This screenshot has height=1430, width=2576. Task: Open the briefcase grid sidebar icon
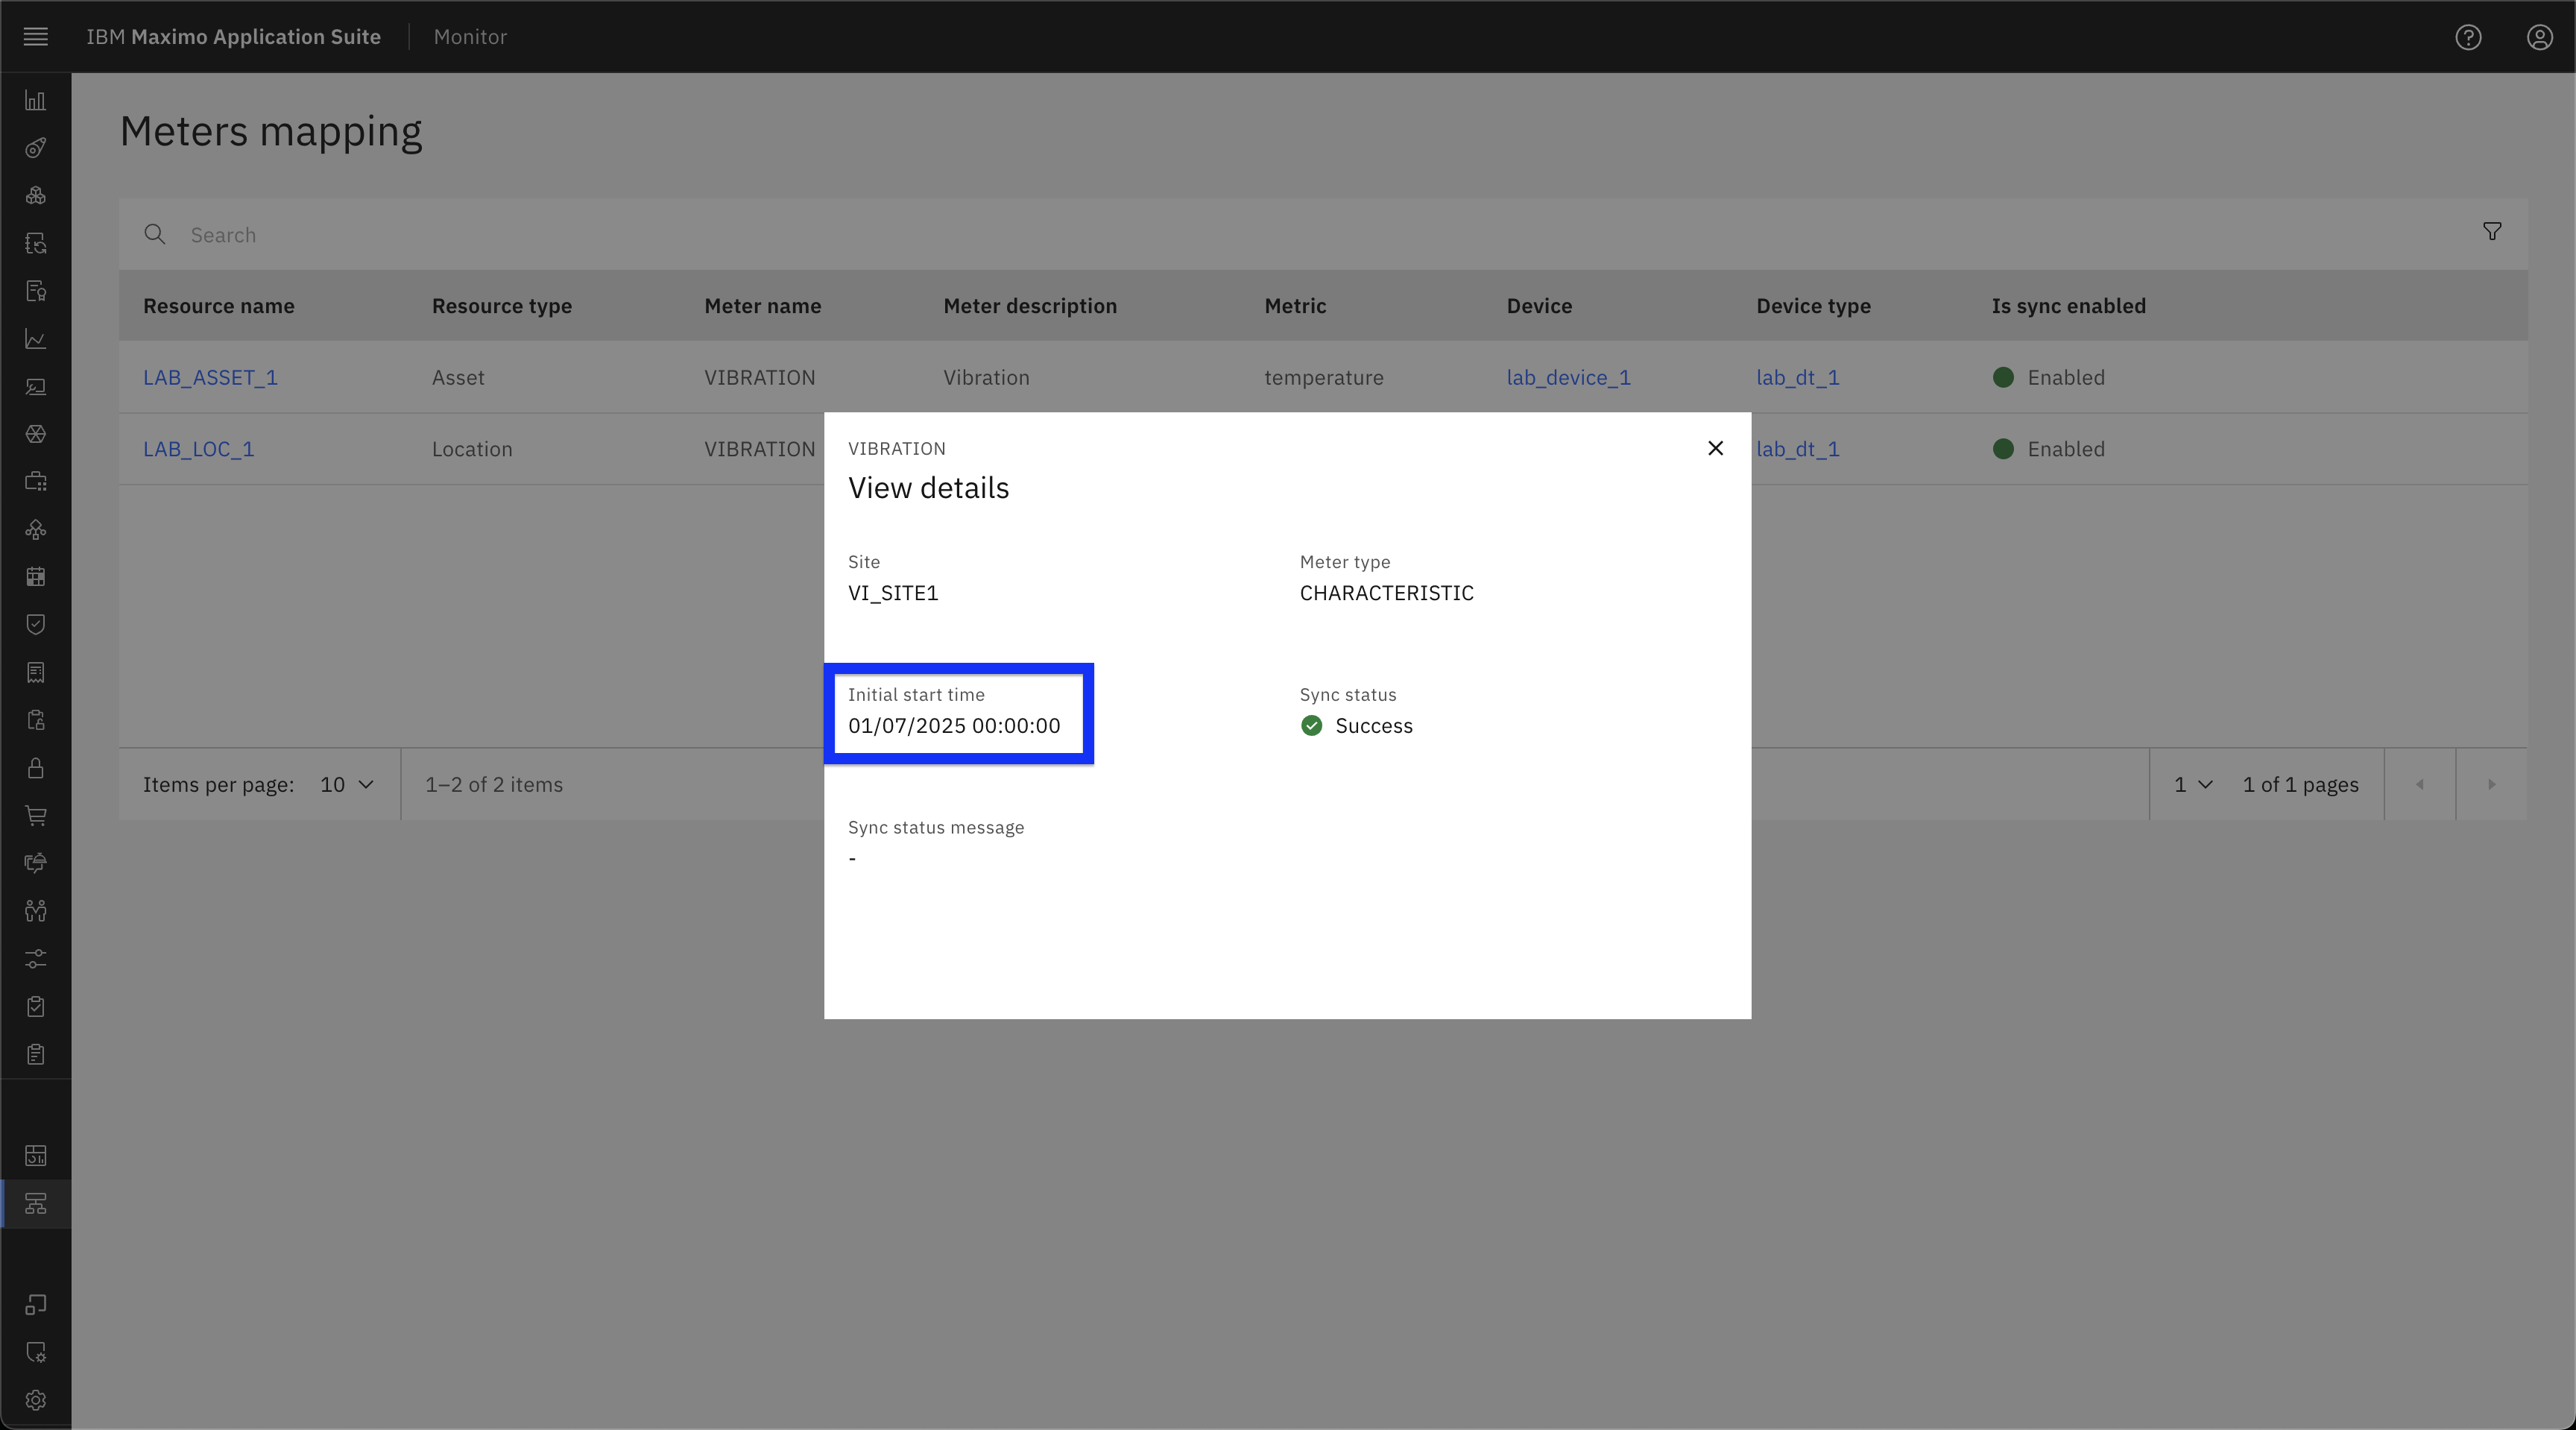click(x=36, y=482)
